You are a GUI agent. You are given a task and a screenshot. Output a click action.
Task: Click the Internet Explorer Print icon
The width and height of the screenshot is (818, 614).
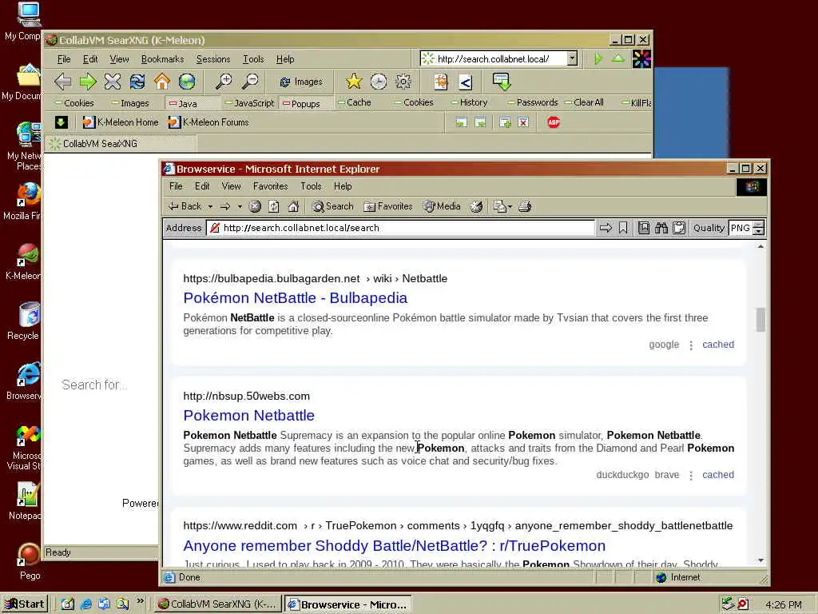point(525,207)
